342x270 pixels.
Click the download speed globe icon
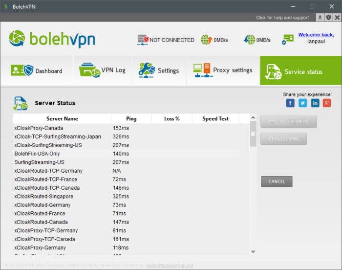point(249,40)
